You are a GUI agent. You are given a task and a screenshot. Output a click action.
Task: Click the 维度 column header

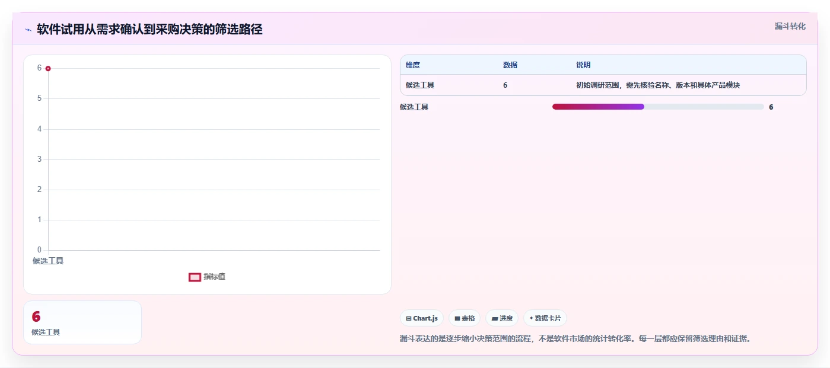click(x=413, y=65)
